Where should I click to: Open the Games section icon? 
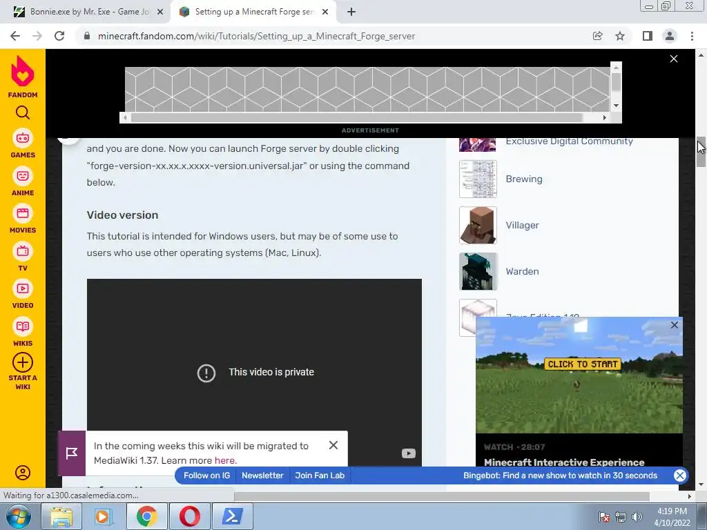pyautogui.click(x=23, y=138)
